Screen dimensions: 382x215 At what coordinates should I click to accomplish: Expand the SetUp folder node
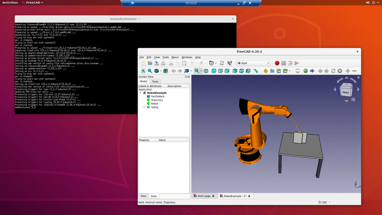click(144, 107)
